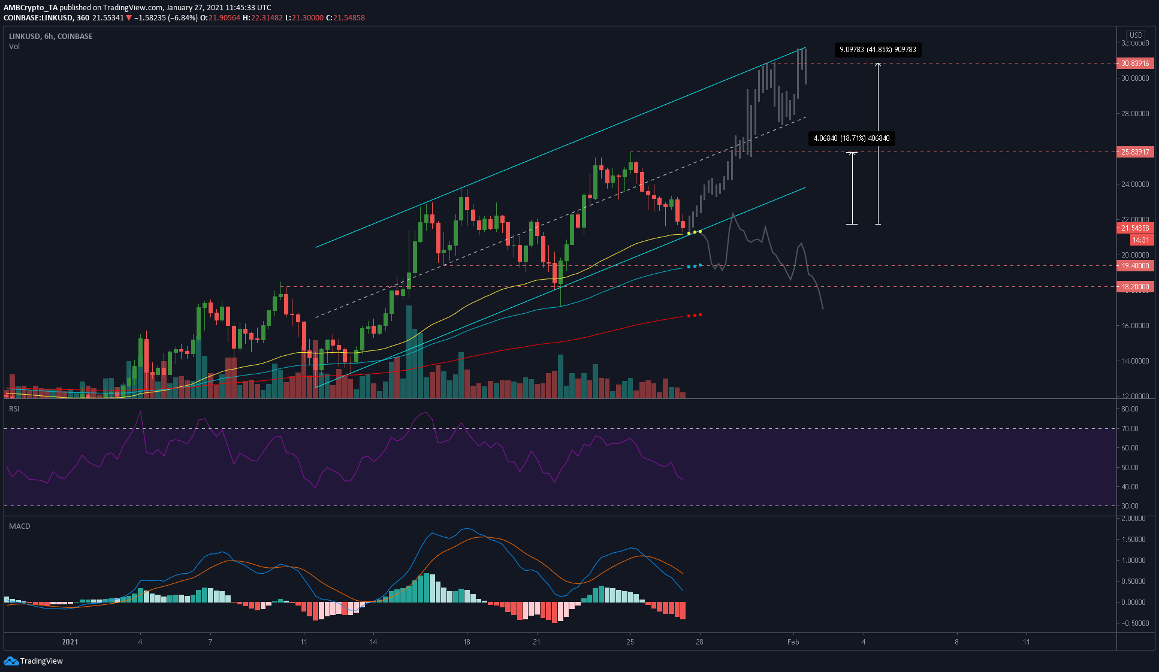Click the yellow moving average end dots
This screenshot has width=1159, height=672.
click(x=695, y=232)
